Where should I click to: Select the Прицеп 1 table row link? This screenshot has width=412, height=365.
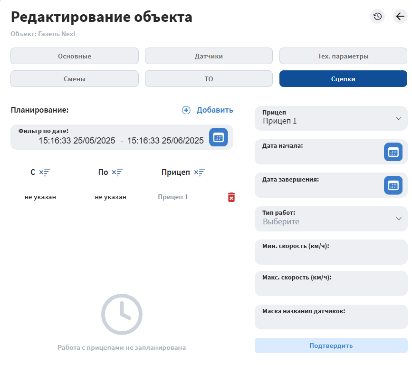pyautogui.click(x=173, y=197)
